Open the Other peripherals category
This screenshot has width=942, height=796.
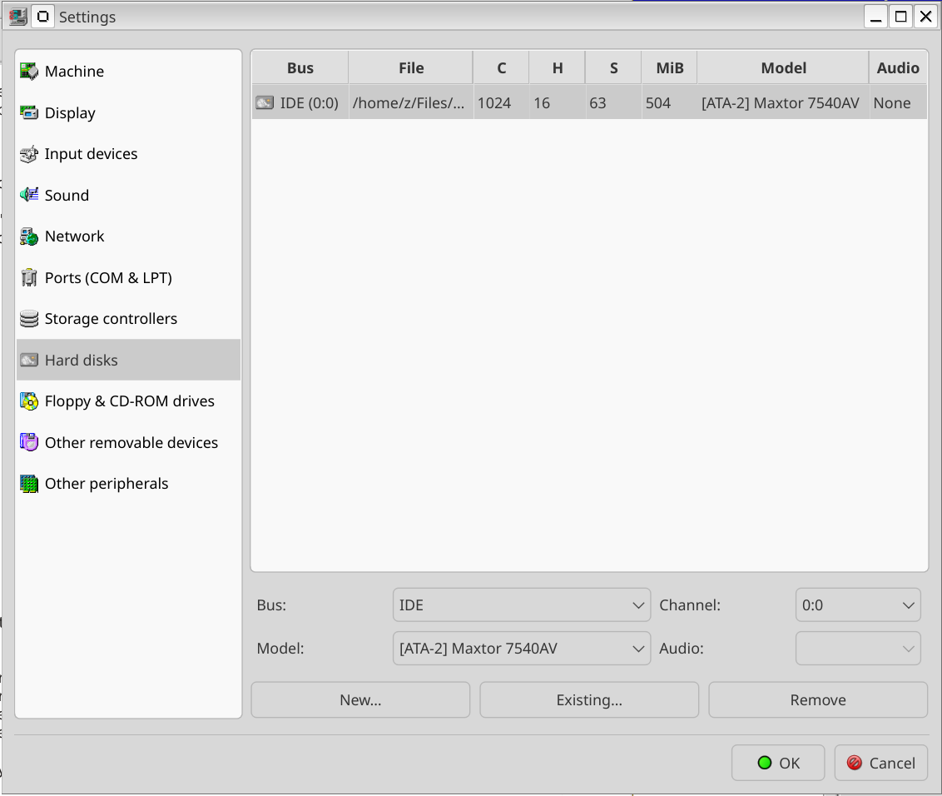click(107, 484)
